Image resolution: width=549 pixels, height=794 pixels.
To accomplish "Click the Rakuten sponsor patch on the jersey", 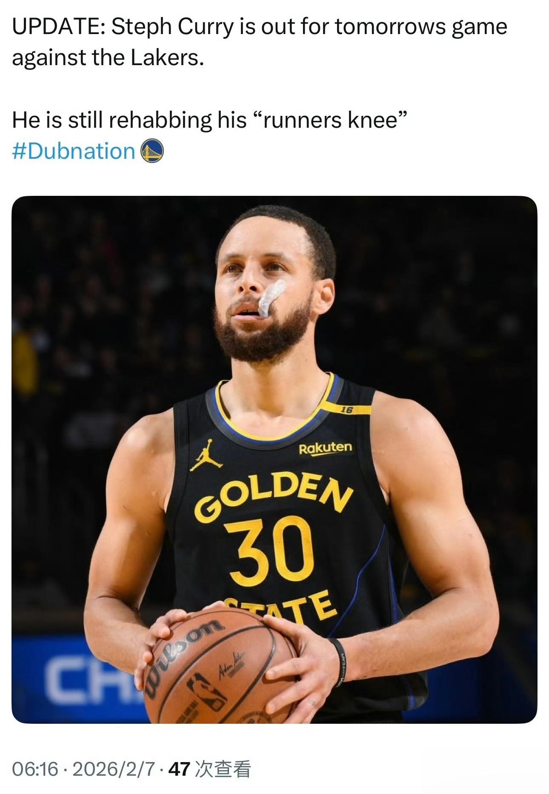I will coord(325,448).
